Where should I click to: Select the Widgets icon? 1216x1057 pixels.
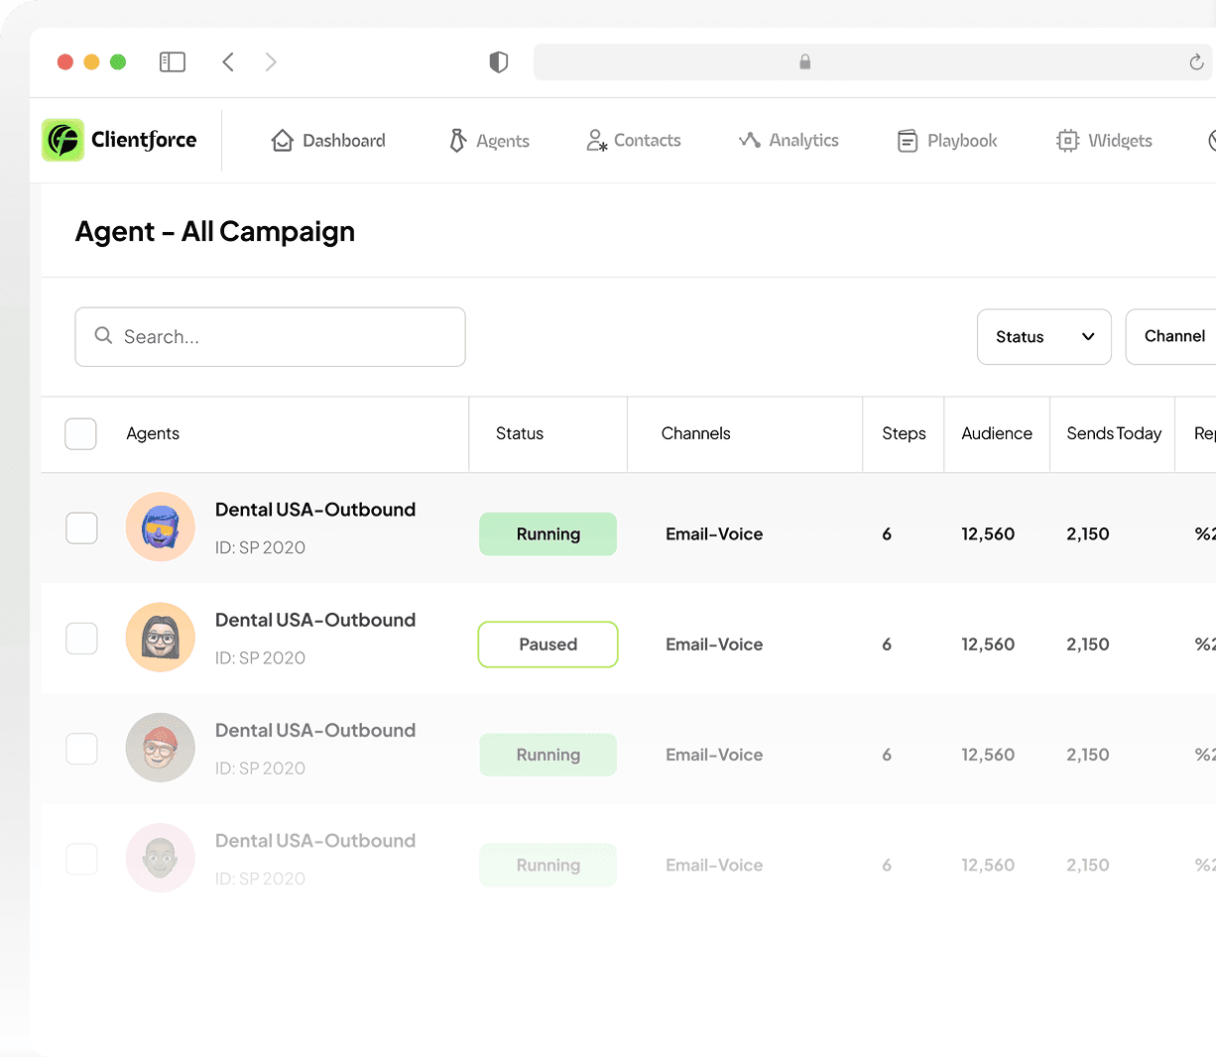pyautogui.click(x=1067, y=140)
